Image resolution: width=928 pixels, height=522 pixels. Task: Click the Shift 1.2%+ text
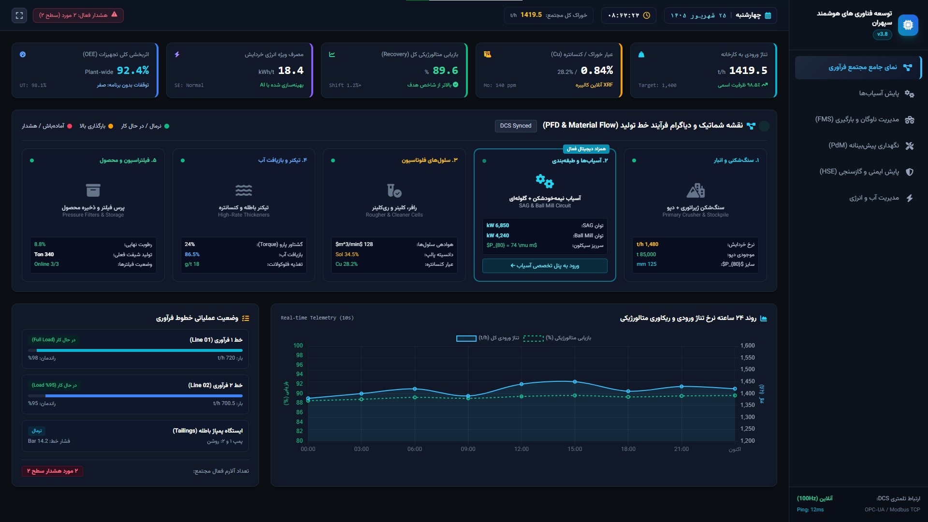[x=345, y=86]
